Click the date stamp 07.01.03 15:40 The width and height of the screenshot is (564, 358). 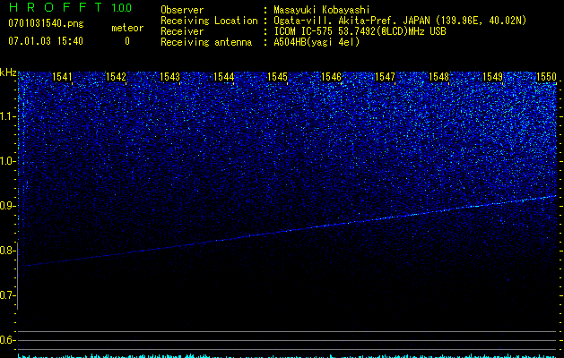pos(46,41)
